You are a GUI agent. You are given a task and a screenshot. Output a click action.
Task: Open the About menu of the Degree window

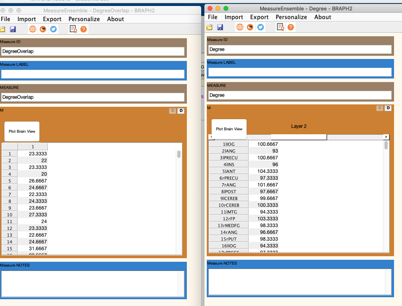[323, 17]
